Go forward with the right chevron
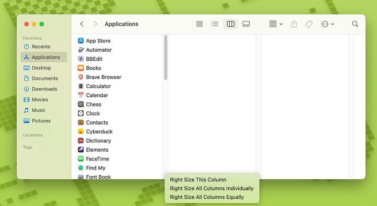 [95, 24]
